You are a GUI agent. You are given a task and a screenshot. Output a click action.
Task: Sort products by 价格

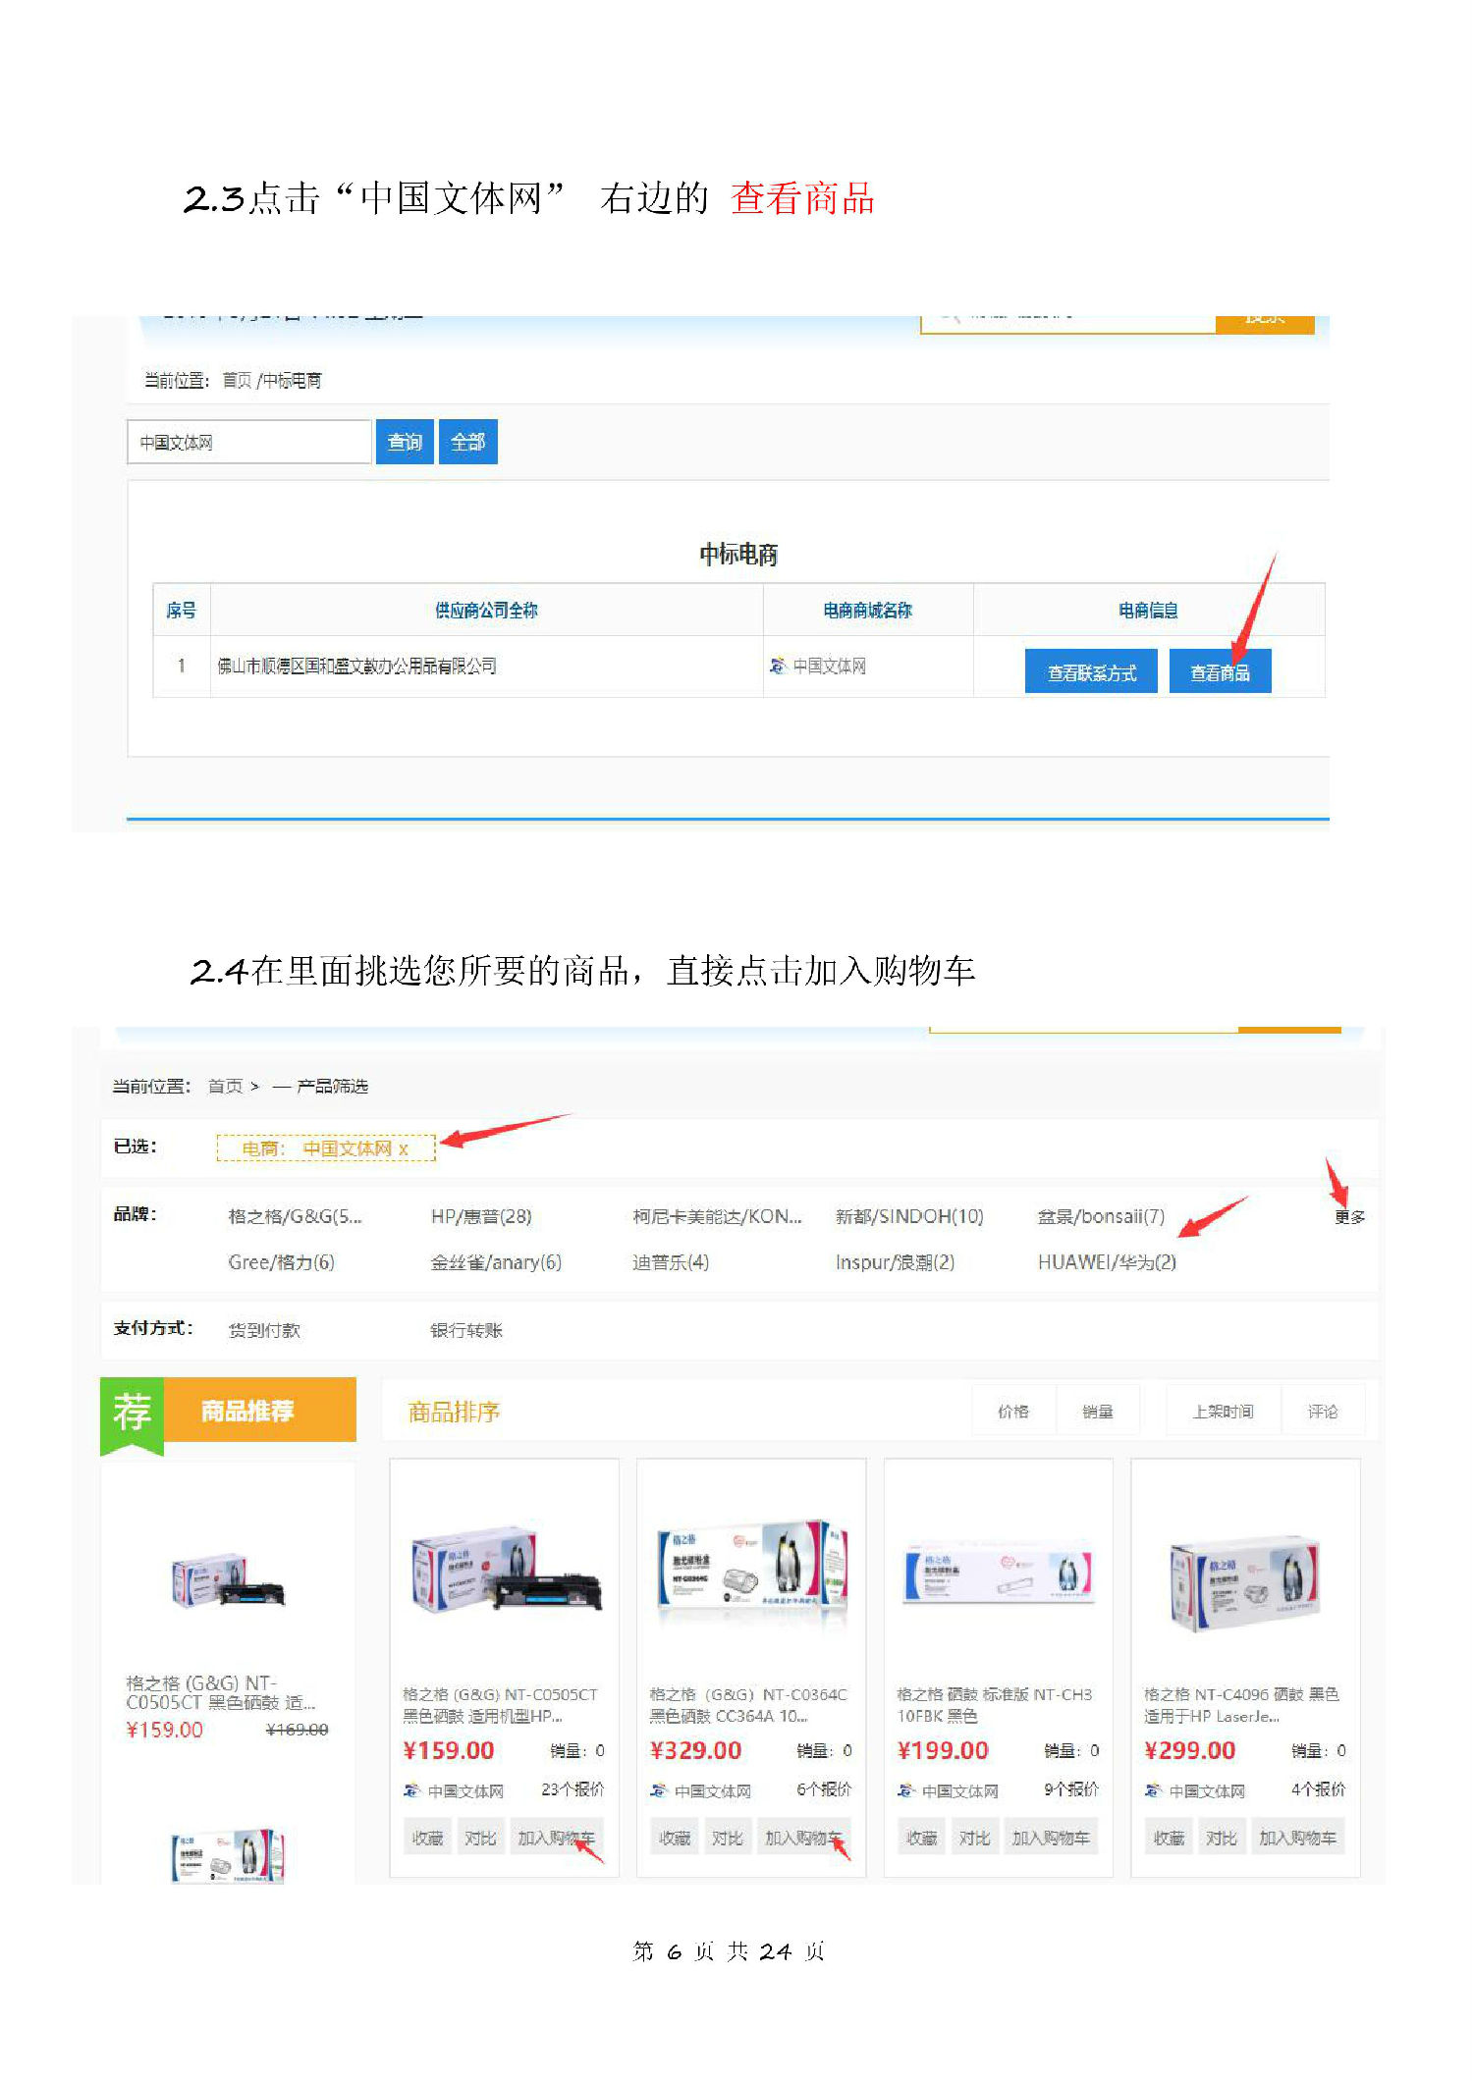click(x=1013, y=1412)
